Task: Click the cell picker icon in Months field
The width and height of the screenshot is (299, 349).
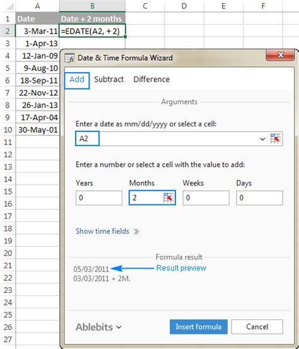Action: coord(168,198)
